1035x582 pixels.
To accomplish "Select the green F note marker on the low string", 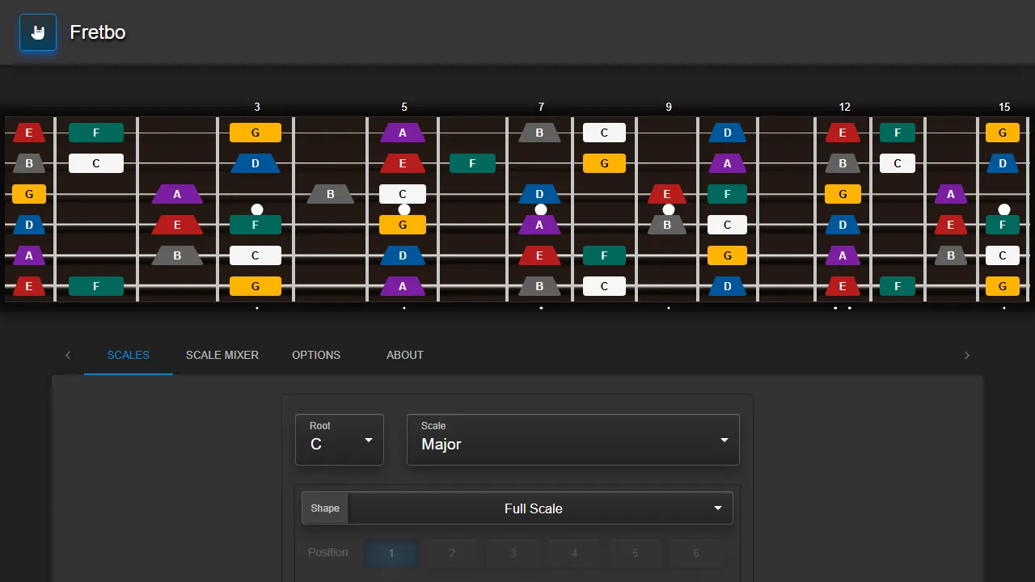I will [96, 285].
